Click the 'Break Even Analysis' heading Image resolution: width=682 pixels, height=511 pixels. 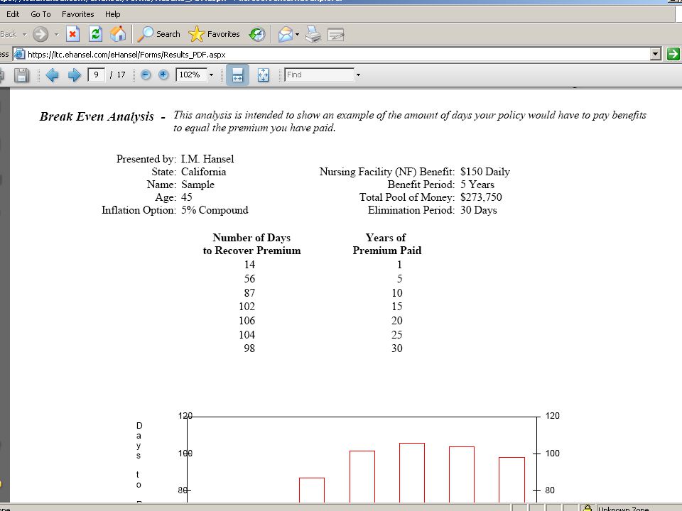tap(97, 116)
